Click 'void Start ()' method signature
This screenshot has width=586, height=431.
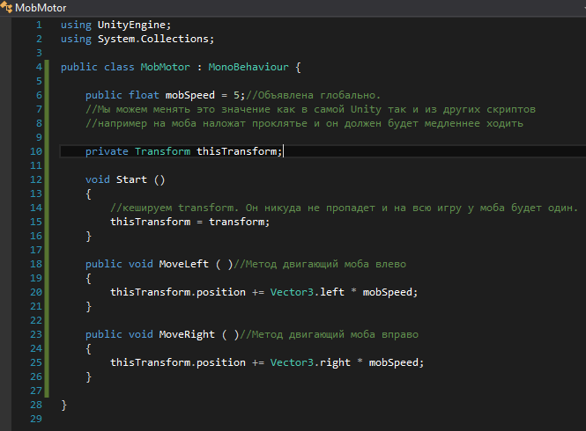click(x=125, y=179)
